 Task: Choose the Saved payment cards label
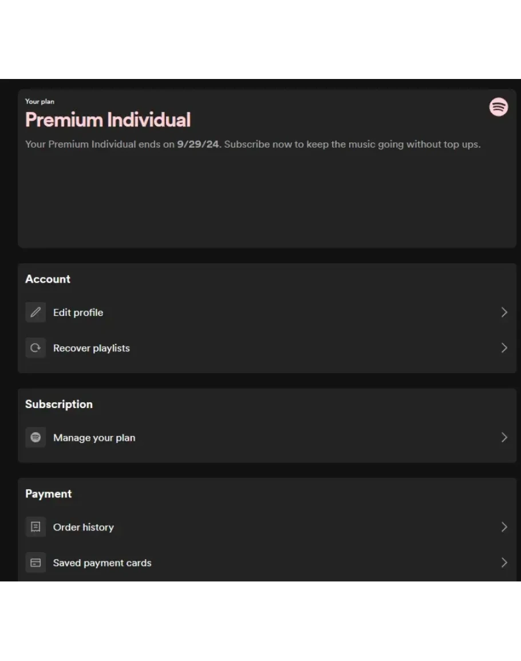(102, 563)
